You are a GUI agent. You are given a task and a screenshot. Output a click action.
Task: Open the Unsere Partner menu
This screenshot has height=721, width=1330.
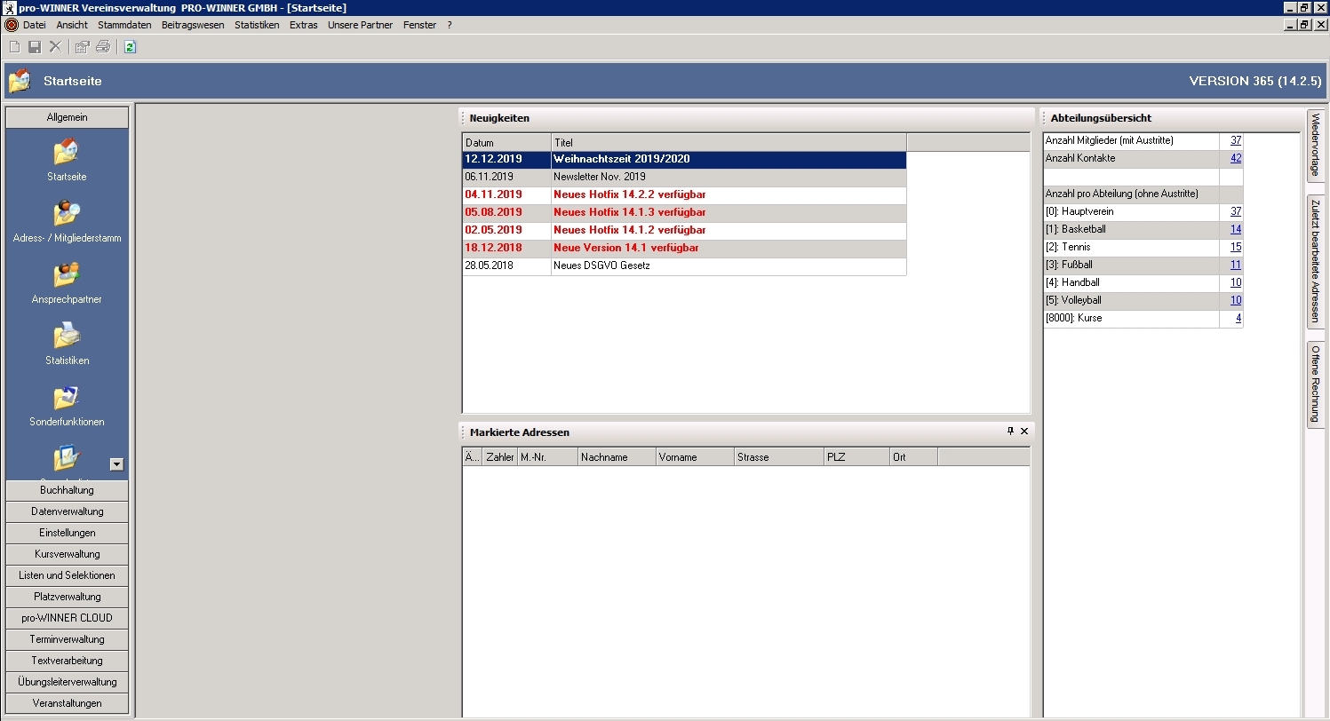tap(360, 25)
